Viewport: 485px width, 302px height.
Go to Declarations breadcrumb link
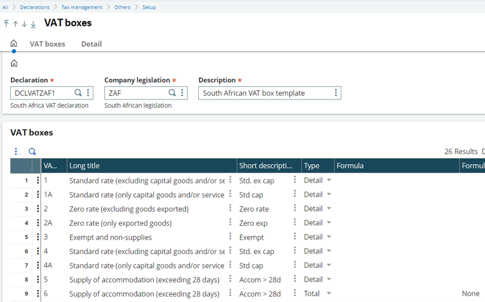35,7
